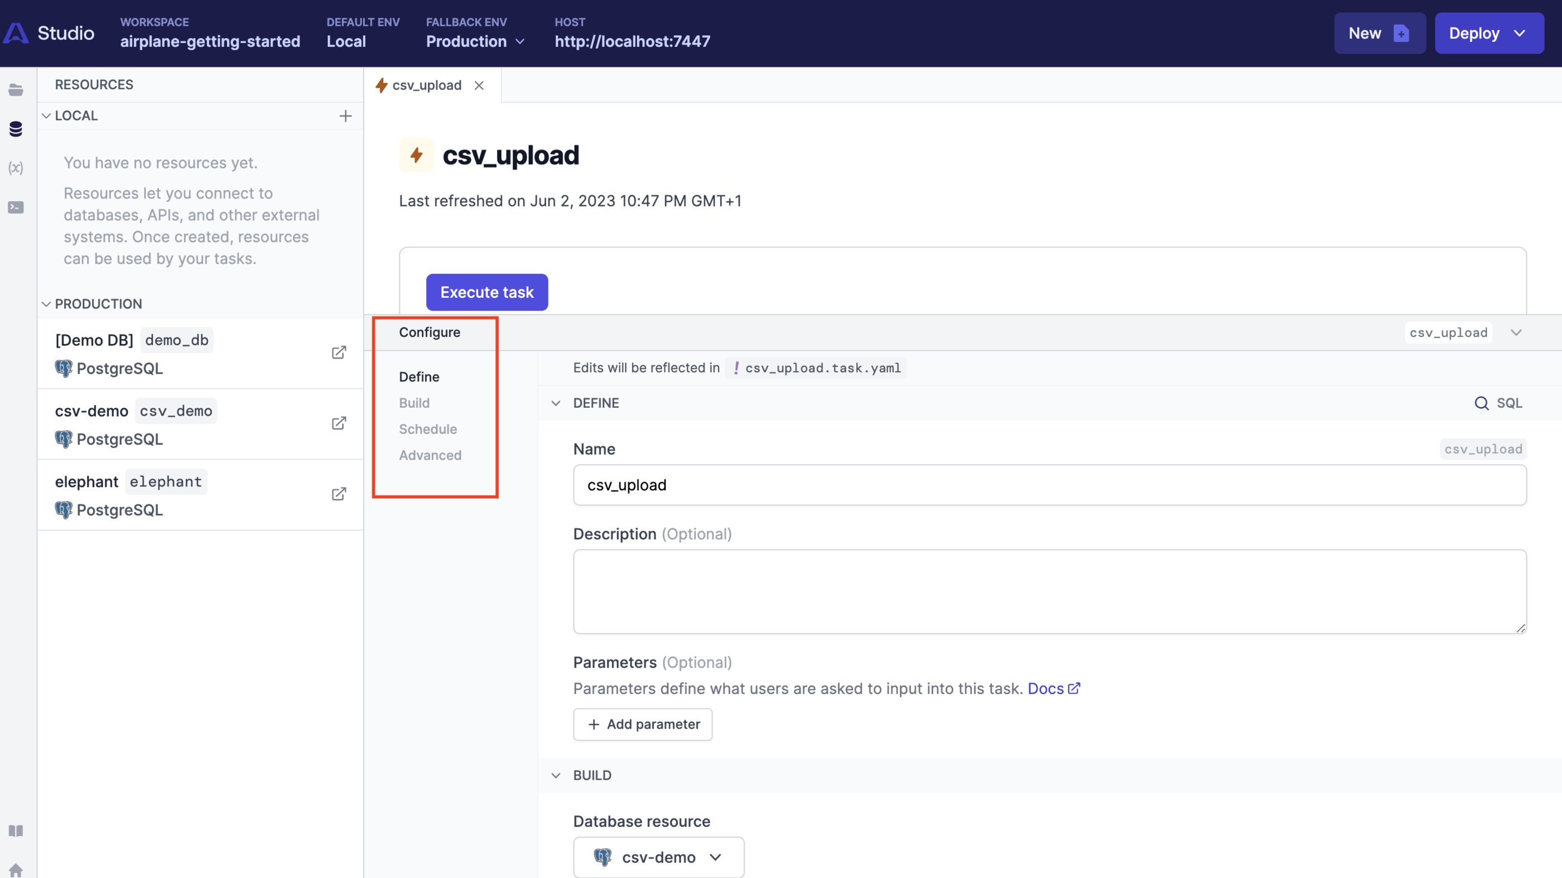Click the Add parameter button
Viewport: 1562px width, 878px height.
click(x=643, y=724)
